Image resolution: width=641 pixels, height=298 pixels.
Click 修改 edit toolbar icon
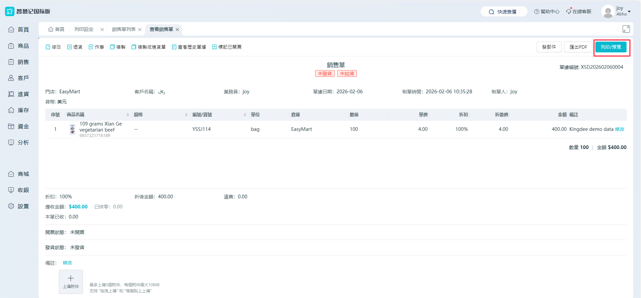[53, 47]
